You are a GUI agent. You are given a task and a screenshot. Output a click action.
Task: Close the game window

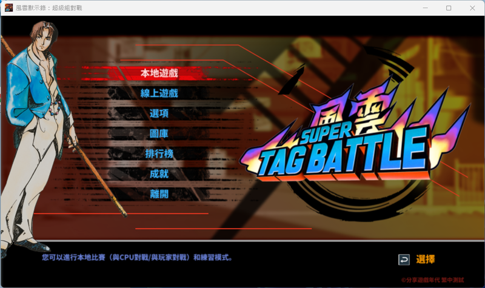pyautogui.click(x=472, y=8)
